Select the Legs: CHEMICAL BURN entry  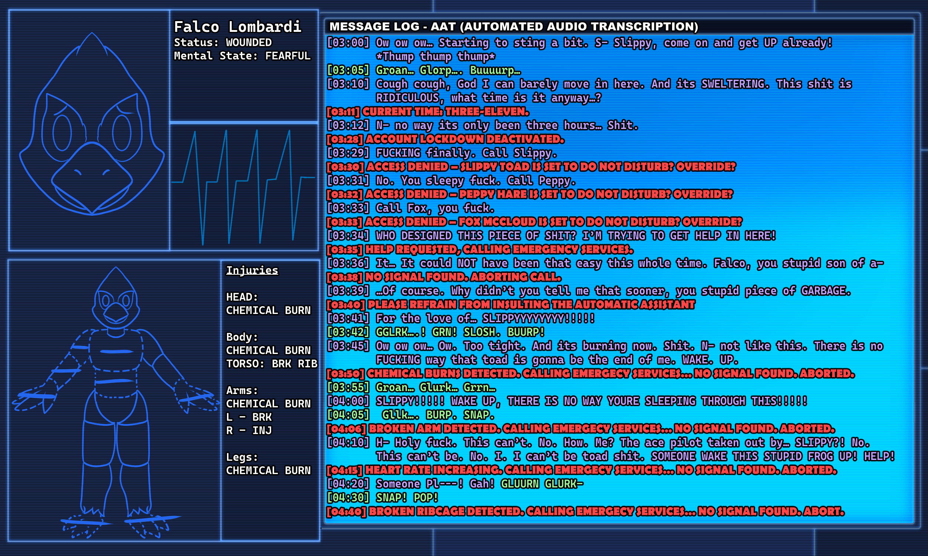point(268,464)
